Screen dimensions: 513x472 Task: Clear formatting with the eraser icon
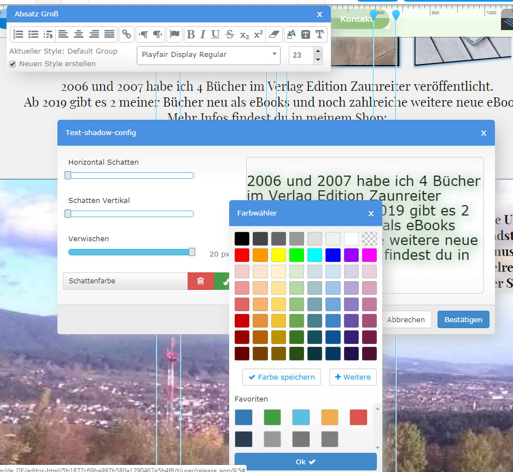click(275, 34)
